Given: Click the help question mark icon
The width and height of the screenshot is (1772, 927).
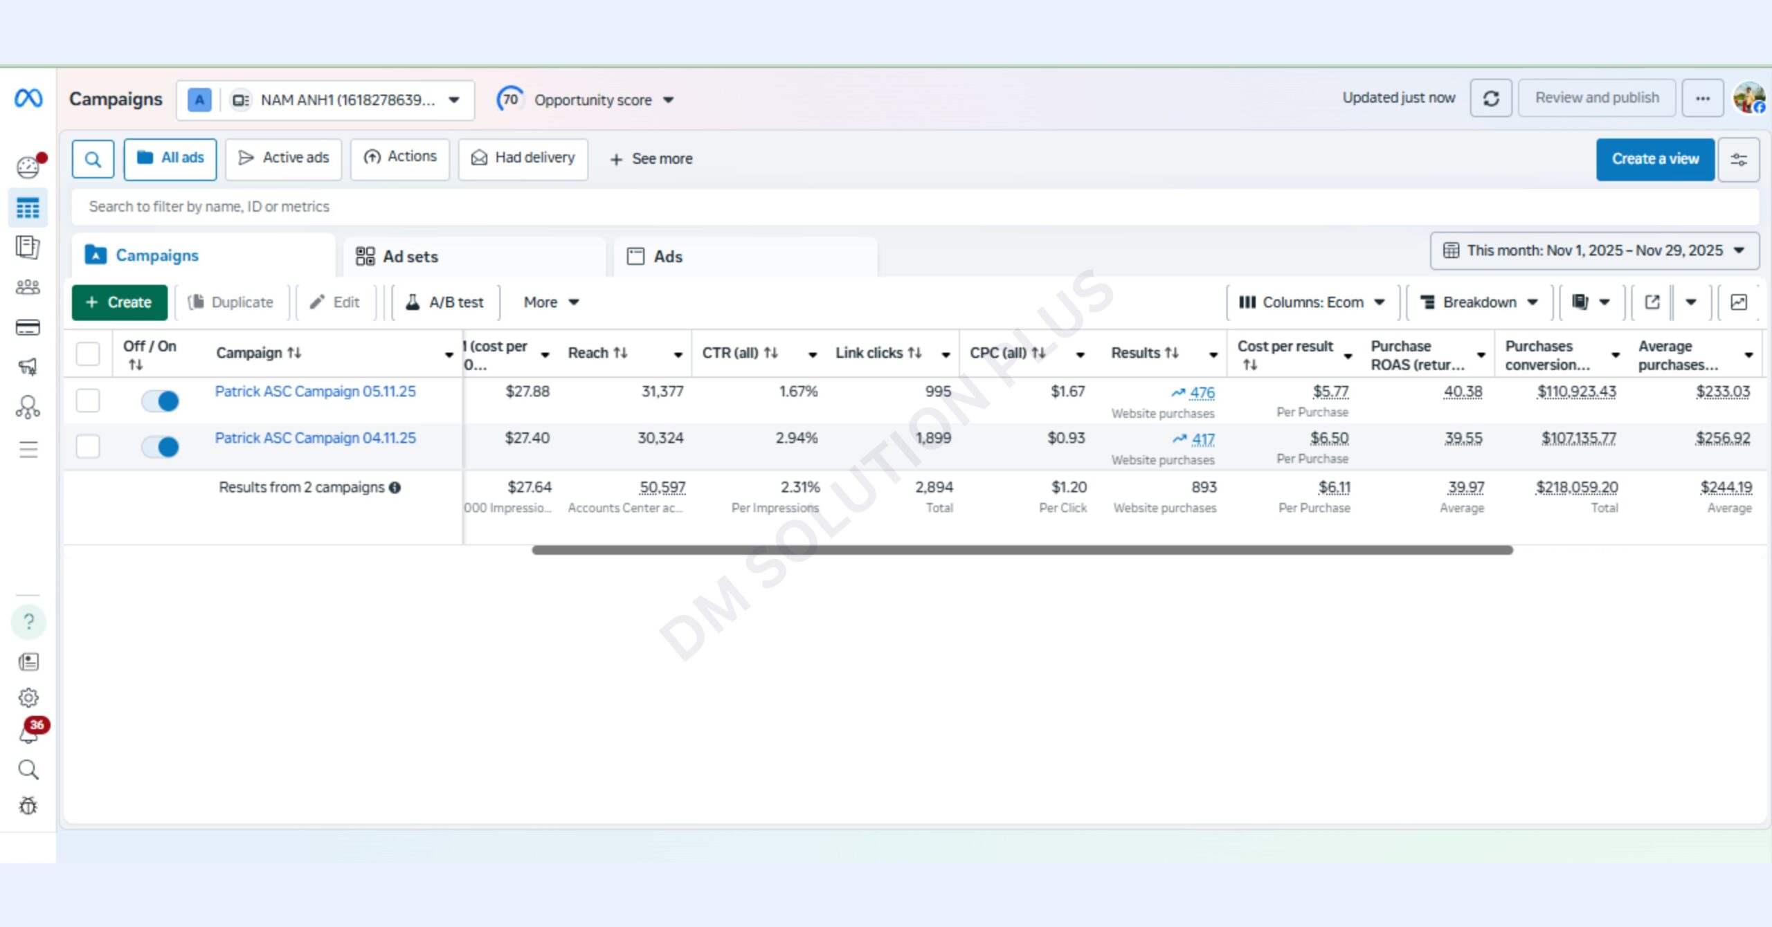Looking at the screenshot, I should [x=28, y=621].
